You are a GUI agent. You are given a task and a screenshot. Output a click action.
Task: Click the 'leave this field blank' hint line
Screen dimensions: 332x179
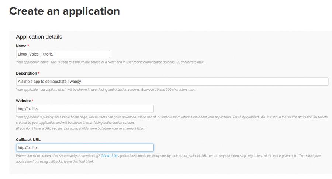coord(55,161)
